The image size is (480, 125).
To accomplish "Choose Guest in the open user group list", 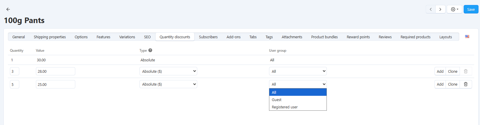I will pyautogui.click(x=298, y=100).
